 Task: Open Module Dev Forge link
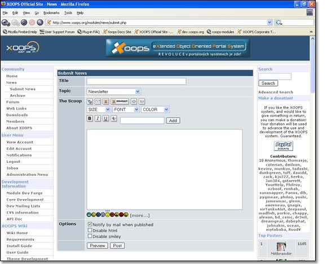(x=25, y=193)
